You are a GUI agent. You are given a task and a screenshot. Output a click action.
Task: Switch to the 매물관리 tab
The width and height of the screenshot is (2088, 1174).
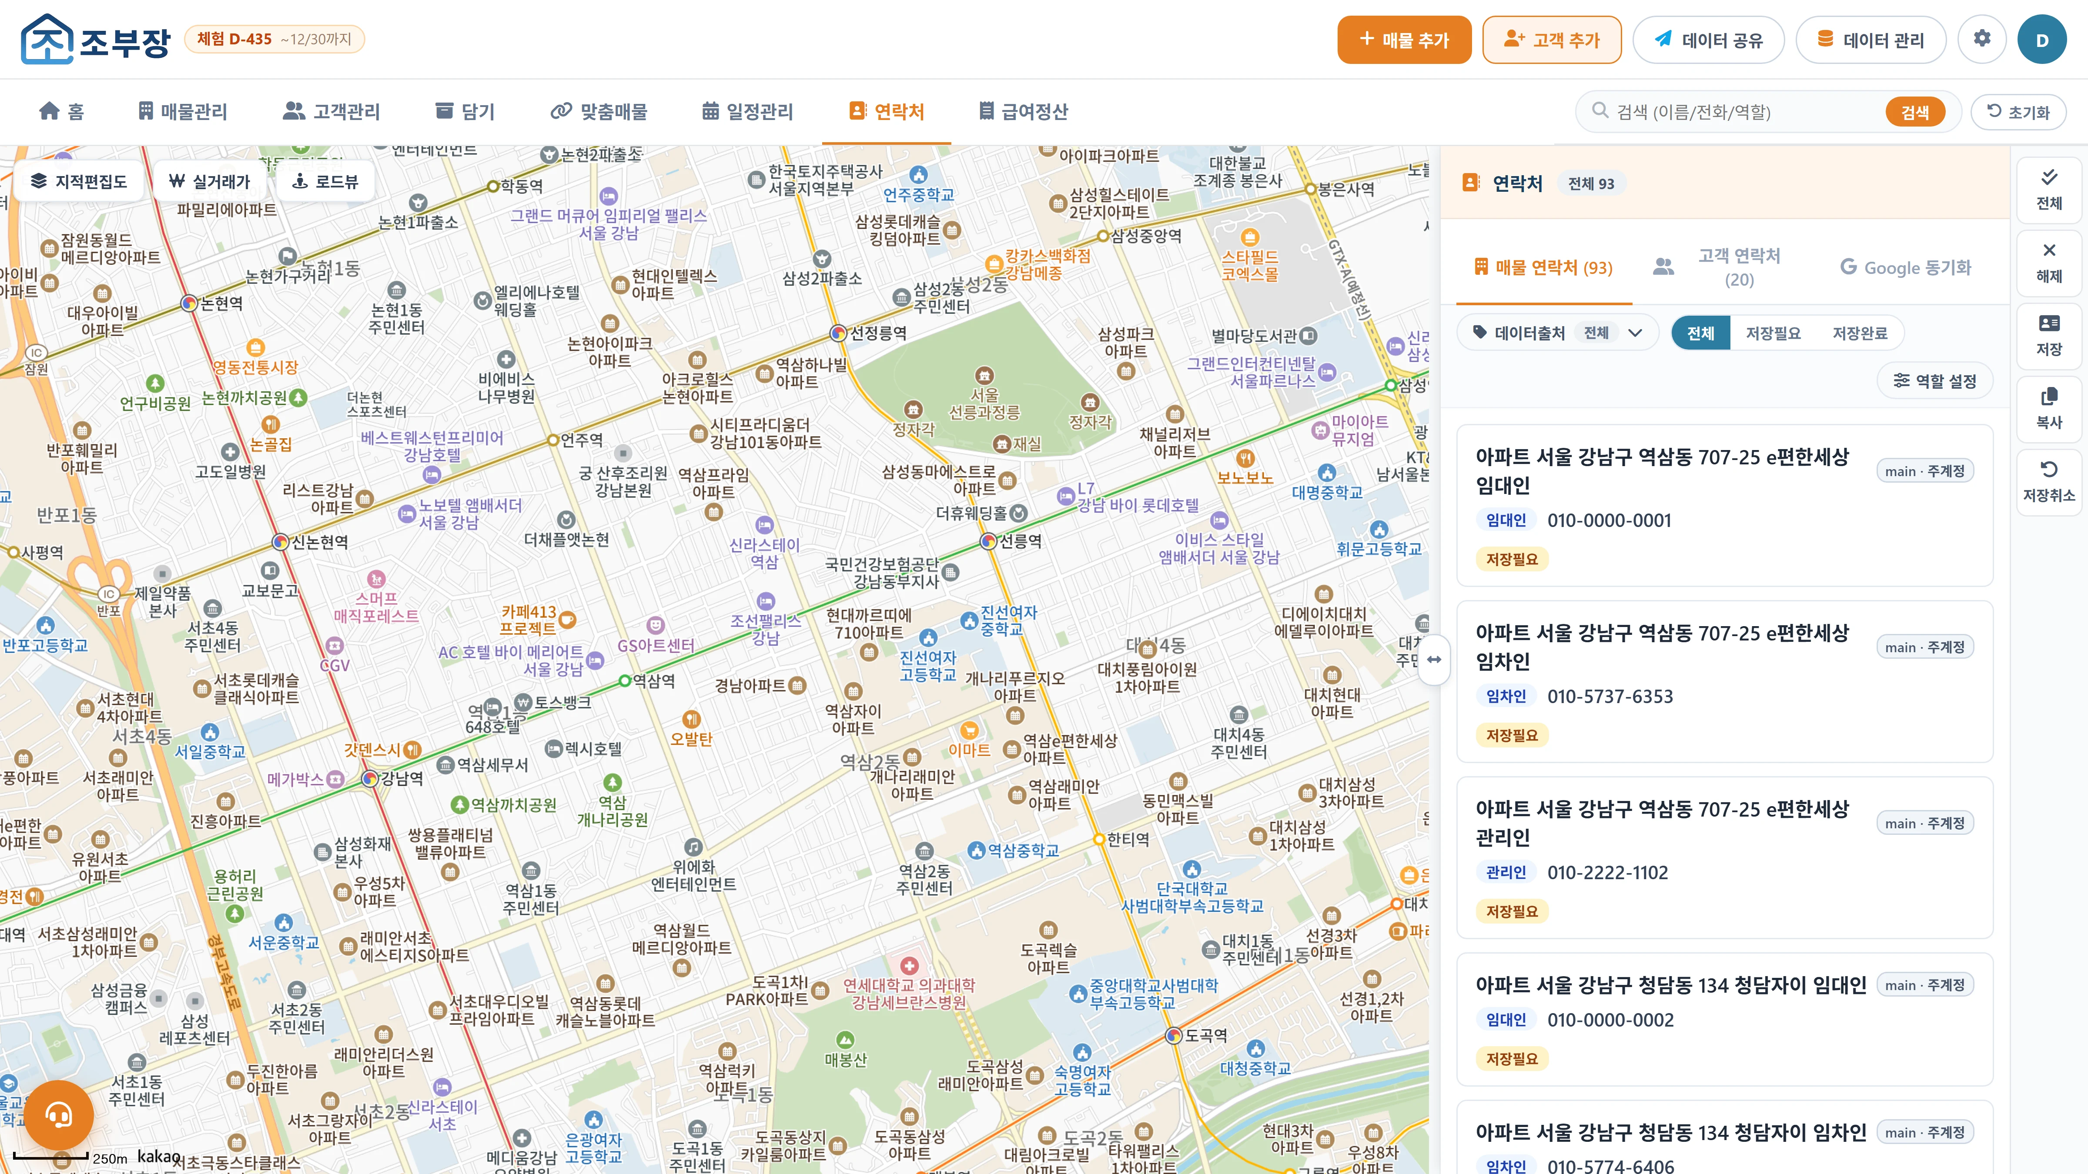tap(182, 111)
